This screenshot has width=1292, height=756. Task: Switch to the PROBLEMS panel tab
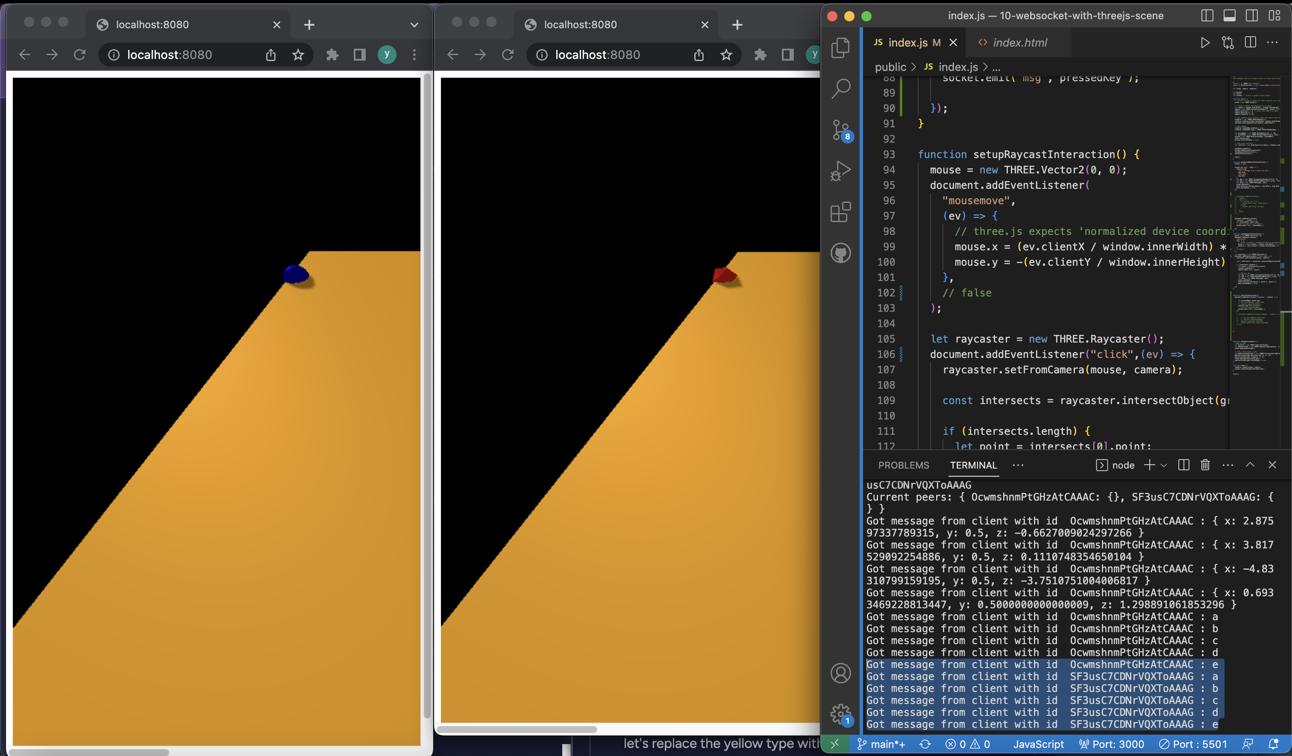click(x=903, y=466)
